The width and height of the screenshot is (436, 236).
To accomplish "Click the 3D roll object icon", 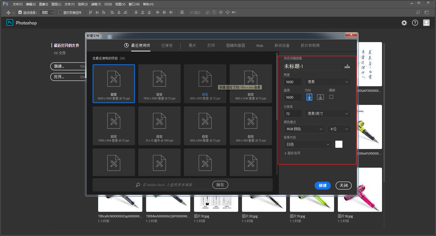I will [x=214, y=12].
